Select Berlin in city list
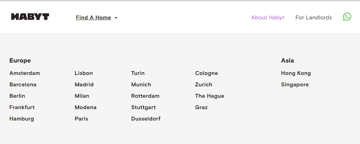 coord(17,96)
